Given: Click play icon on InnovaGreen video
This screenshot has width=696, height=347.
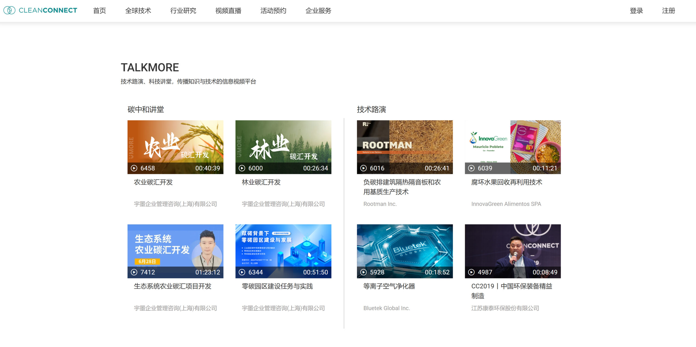Looking at the screenshot, I should [x=471, y=168].
